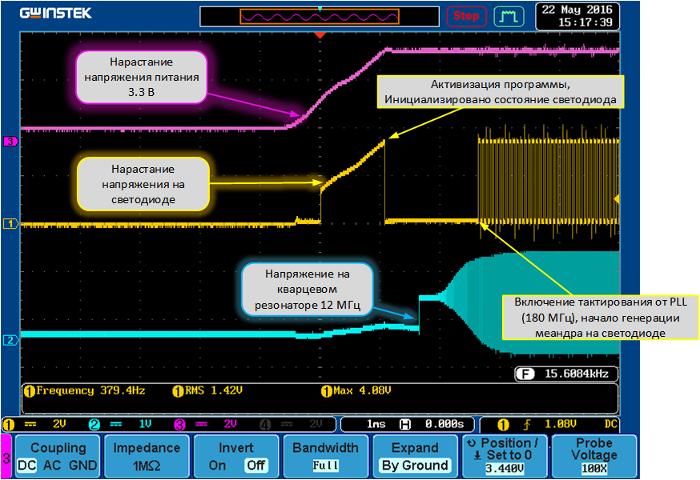700x480 pixels.
Task: Click the green acquisition mode waveform icon
Action: pos(509,17)
